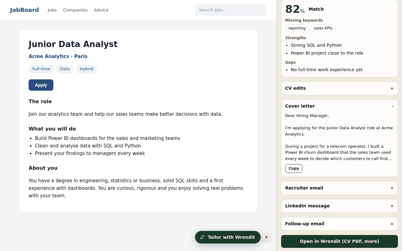Click the 'Missing keywords' label

pos(304,20)
